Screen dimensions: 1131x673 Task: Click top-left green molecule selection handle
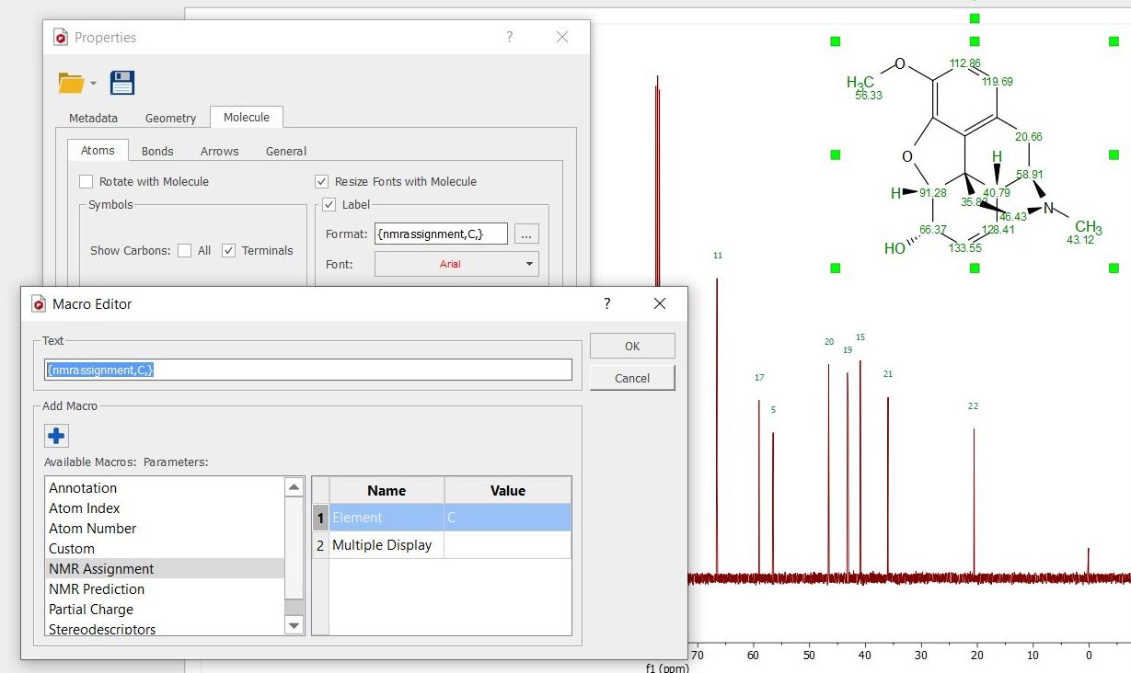coord(836,41)
